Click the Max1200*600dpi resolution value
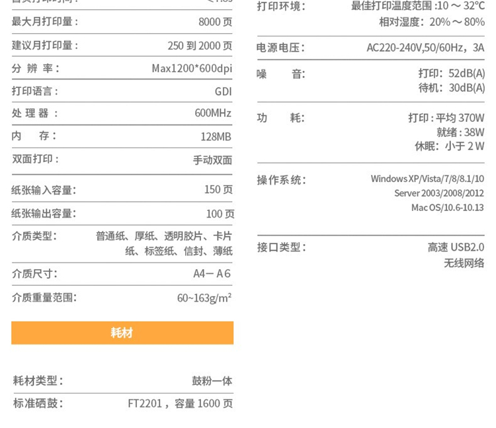This screenshot has height=428, width=496. [x=191, y=69]
